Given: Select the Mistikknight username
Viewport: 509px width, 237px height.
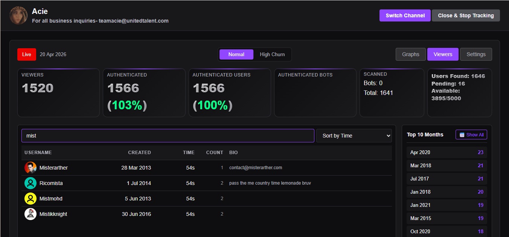Looking at the screenshot, I should (53, 214).
